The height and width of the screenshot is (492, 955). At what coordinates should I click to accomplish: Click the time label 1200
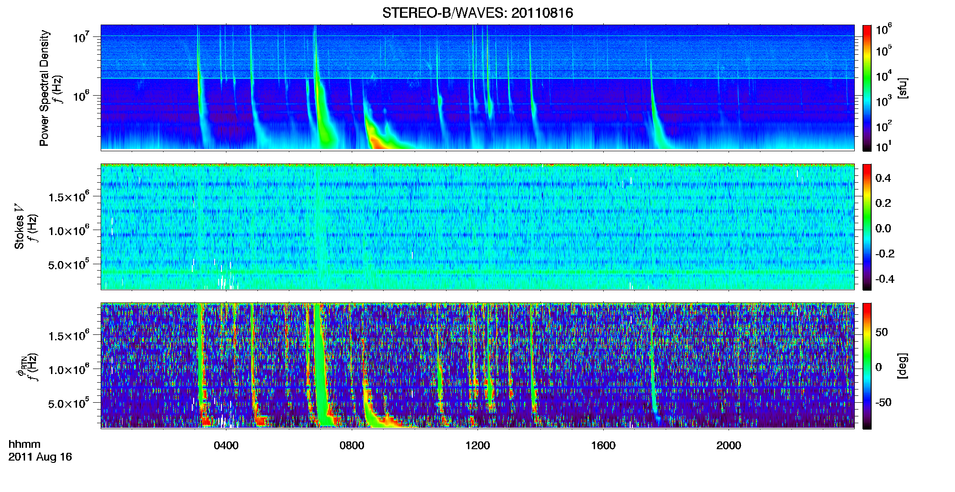[477, 446]
